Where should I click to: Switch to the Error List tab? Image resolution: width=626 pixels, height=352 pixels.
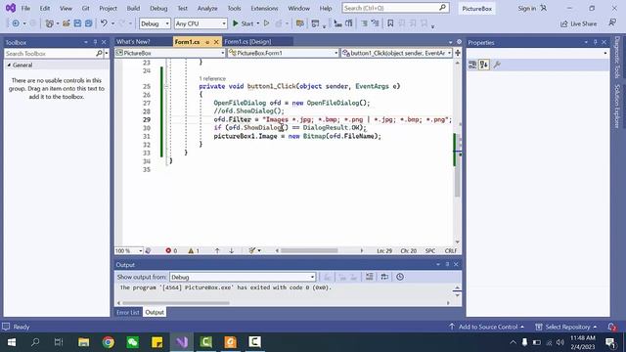coord(128,312)
